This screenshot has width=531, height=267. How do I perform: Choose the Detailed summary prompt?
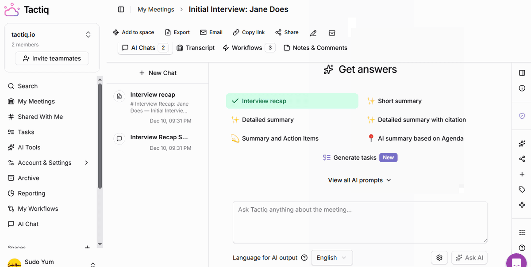click(x=262, y=120)
